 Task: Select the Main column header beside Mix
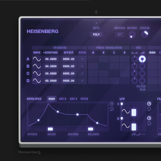[153, 53]
